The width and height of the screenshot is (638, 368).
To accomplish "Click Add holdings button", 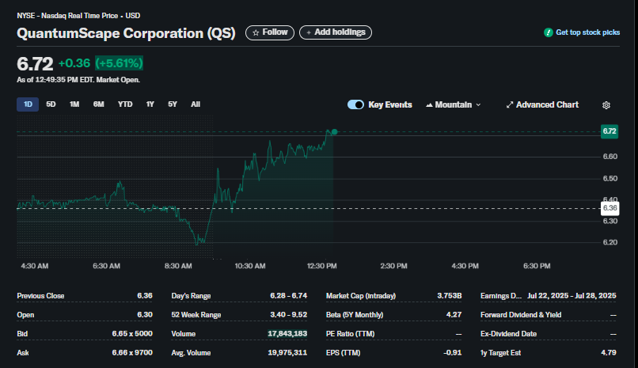I will pyautogui.click(x=336, y=32).
